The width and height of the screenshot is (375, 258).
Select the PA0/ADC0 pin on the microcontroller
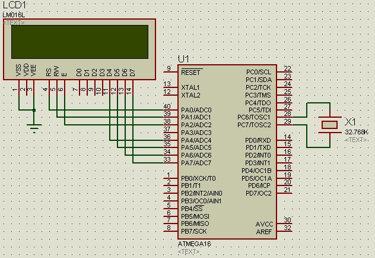point(196,110)
